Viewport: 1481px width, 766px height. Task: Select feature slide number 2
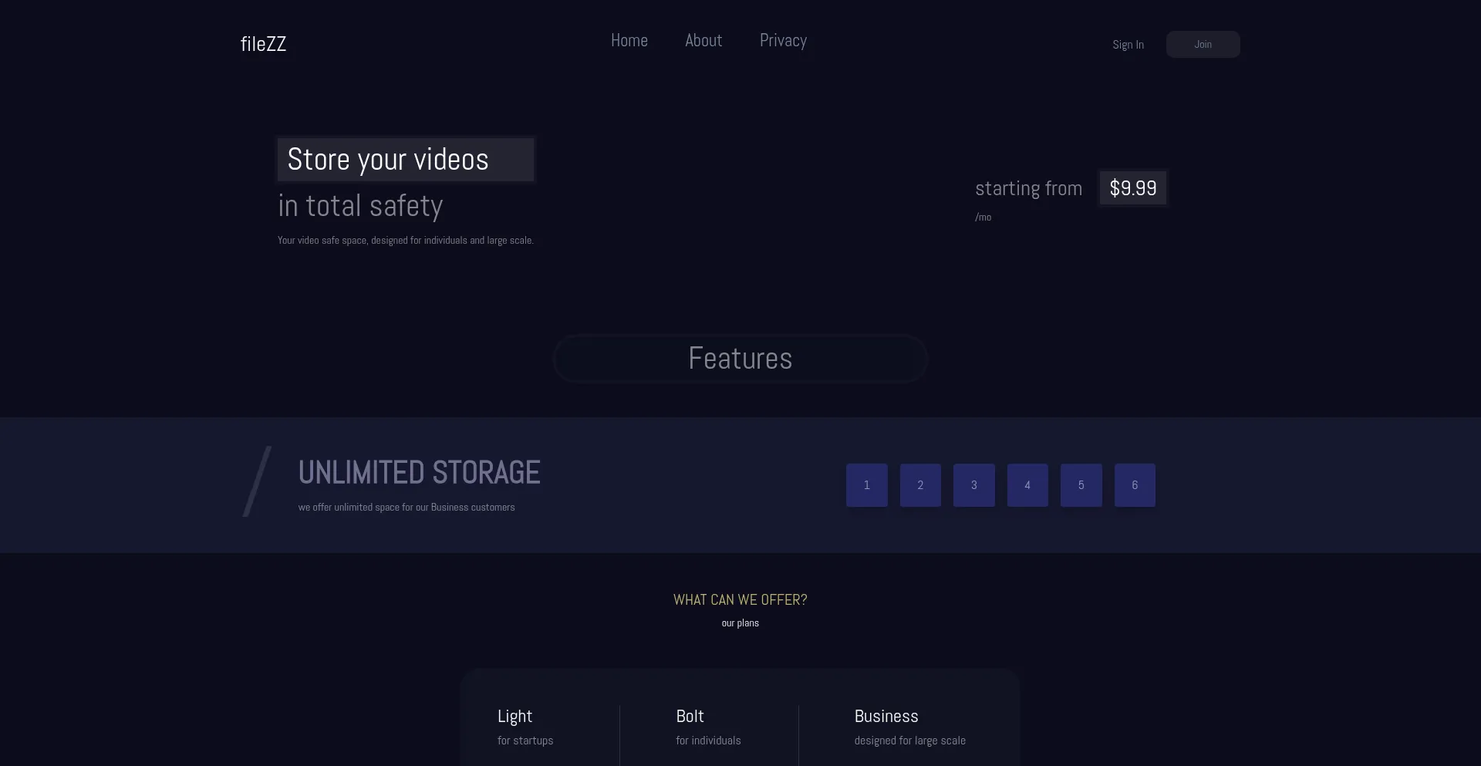[x=920, y=485]
